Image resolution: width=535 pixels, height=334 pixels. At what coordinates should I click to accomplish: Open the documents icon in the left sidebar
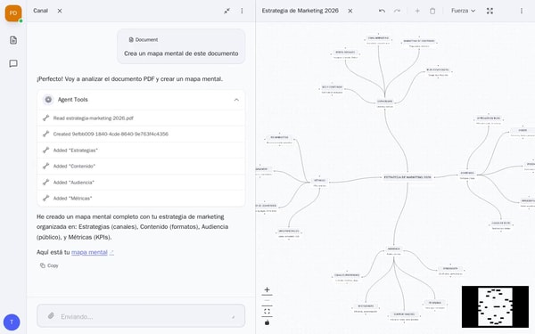coord(13,40)
